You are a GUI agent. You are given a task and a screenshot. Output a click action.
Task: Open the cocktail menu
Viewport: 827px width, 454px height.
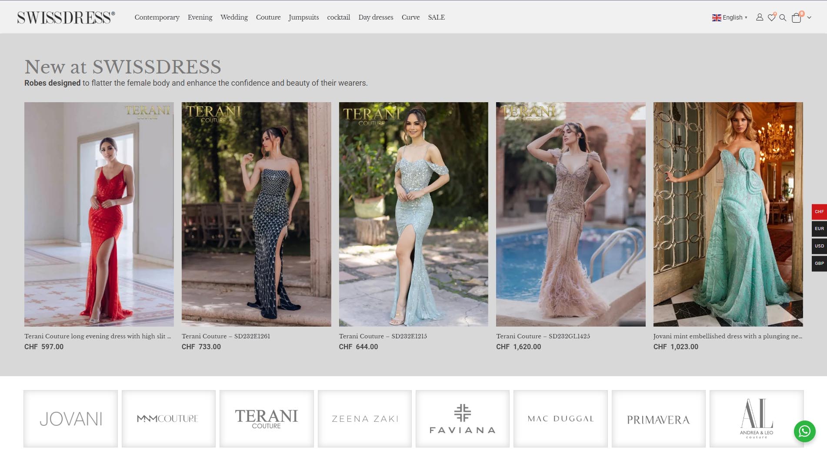(x=338, y=17)
